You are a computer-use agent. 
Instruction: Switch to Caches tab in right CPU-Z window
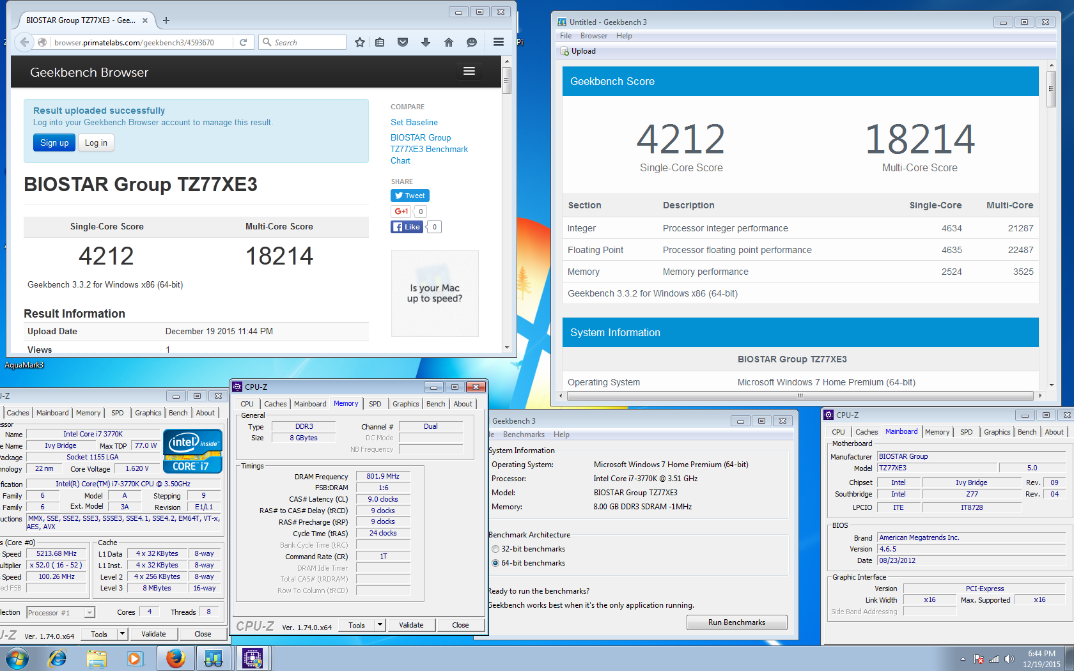[867, 432]
